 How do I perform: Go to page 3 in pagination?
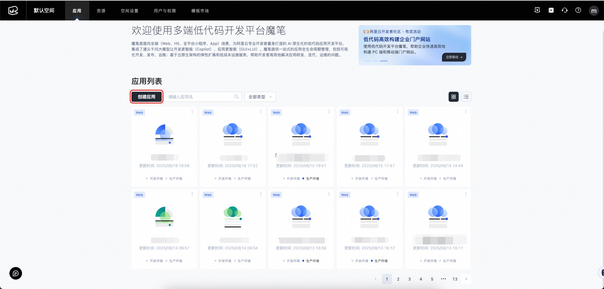tap(410, 279)
